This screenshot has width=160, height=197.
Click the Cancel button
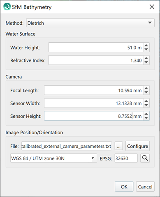tap(145, 187)
